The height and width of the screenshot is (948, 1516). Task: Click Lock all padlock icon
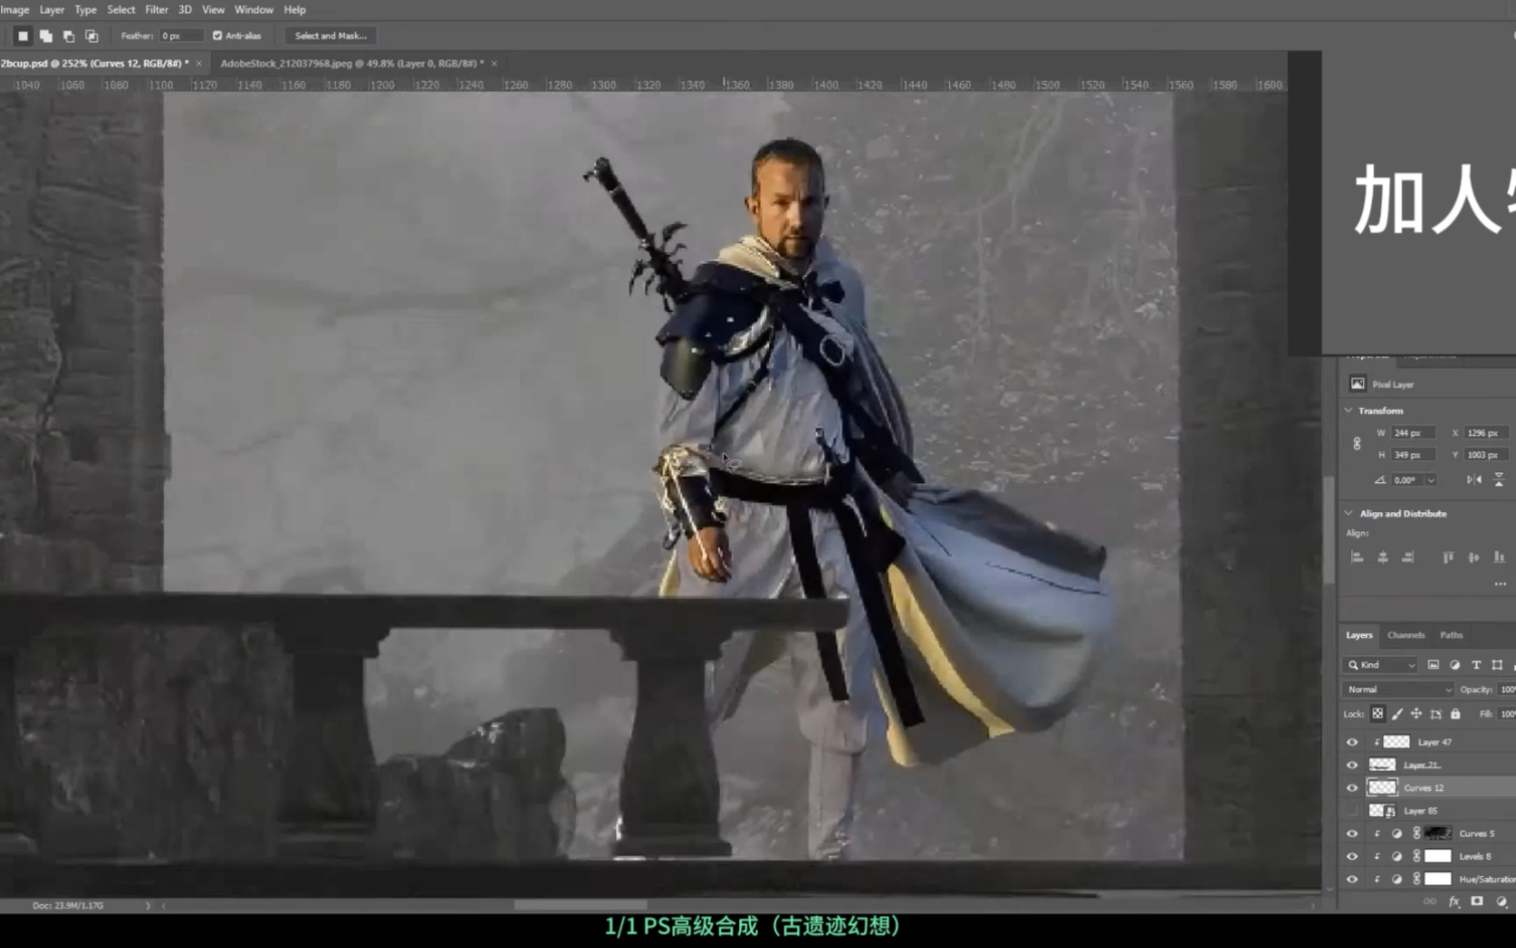click(1455, 714)
